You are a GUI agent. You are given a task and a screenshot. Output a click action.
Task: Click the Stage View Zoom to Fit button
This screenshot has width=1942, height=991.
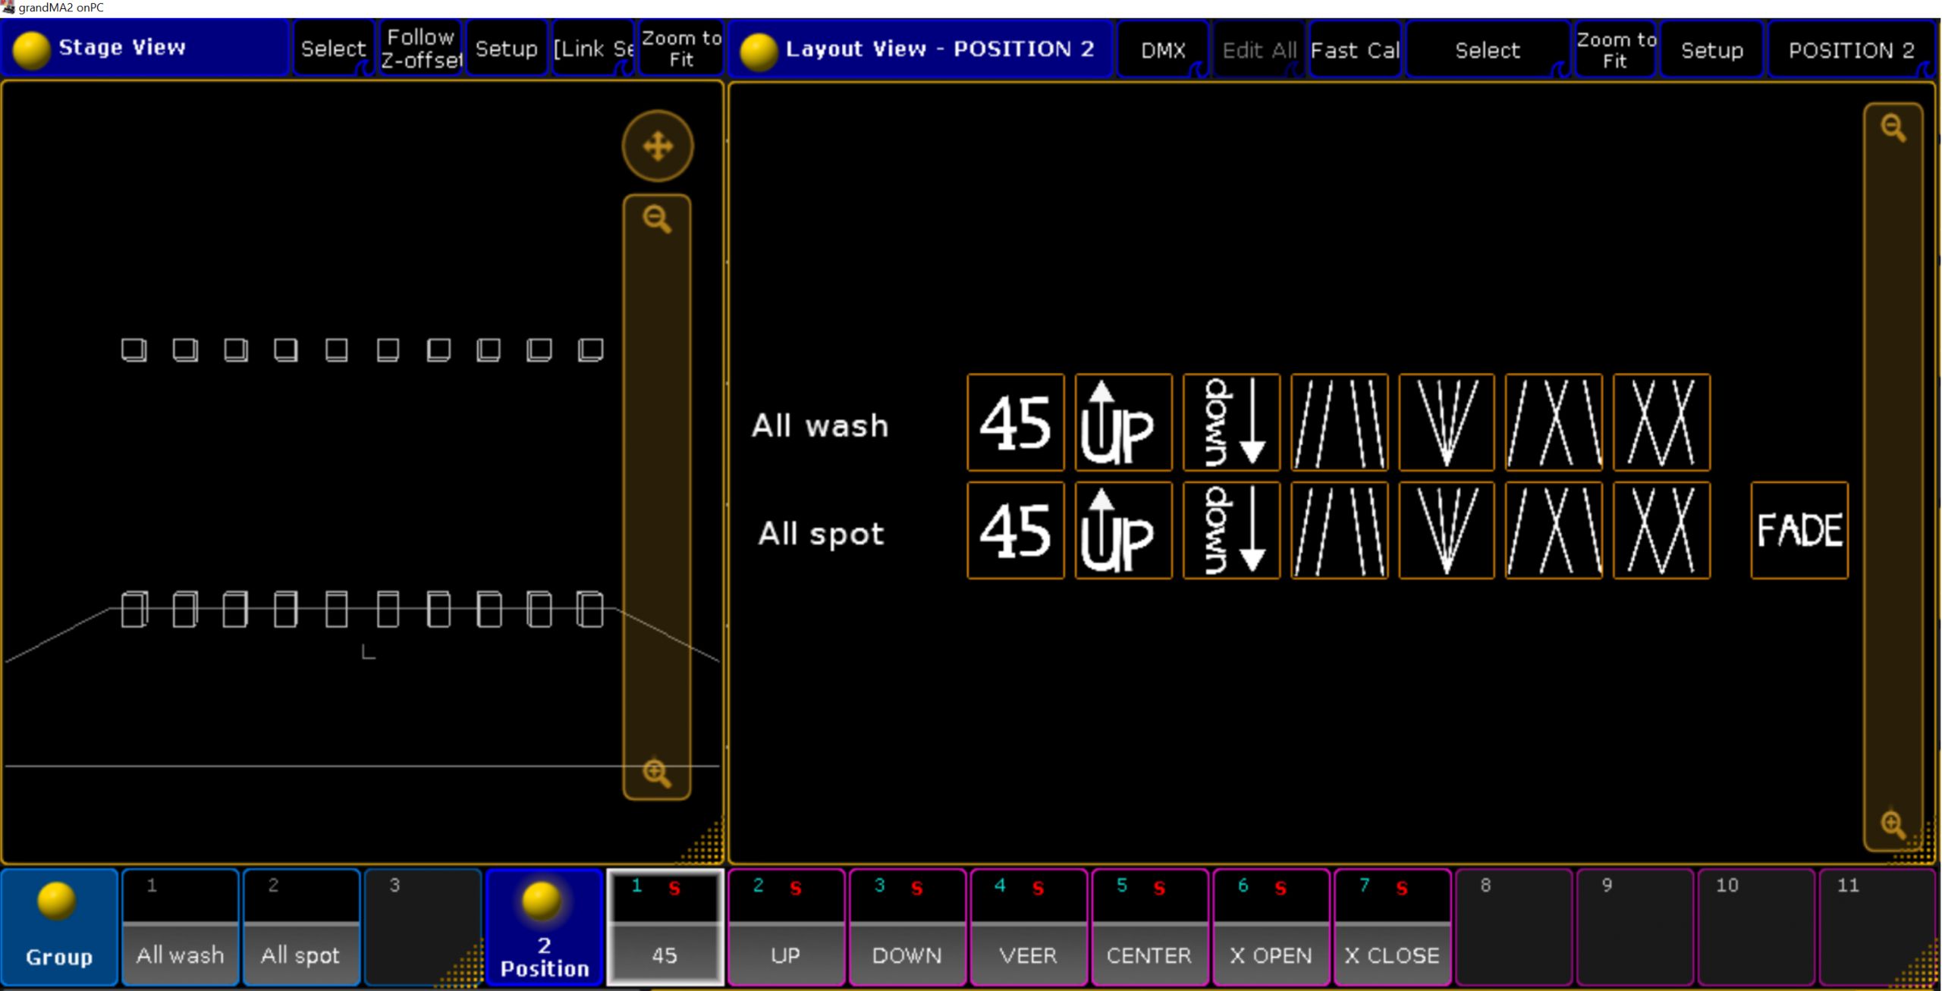point(681,49)
